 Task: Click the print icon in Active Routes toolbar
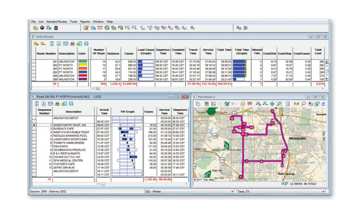click(x=73, y=44)
